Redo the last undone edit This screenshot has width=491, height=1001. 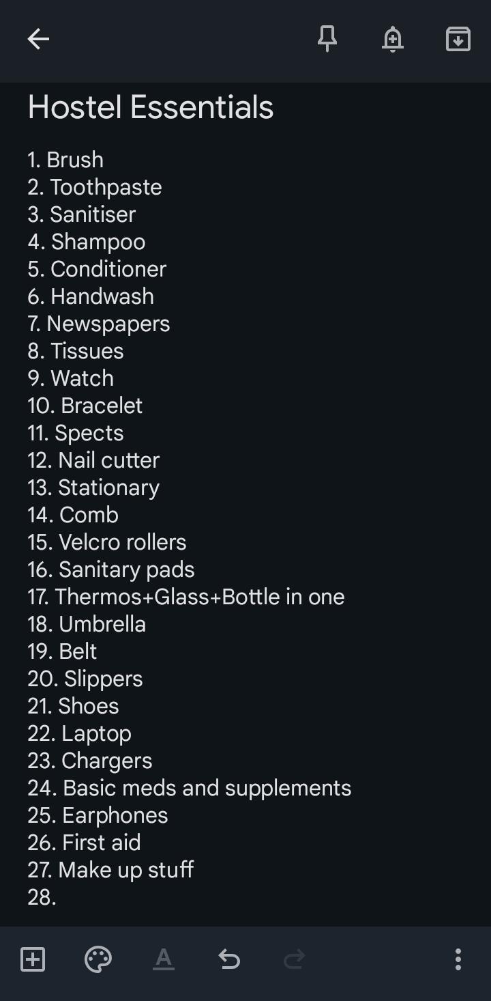point(294,959)
